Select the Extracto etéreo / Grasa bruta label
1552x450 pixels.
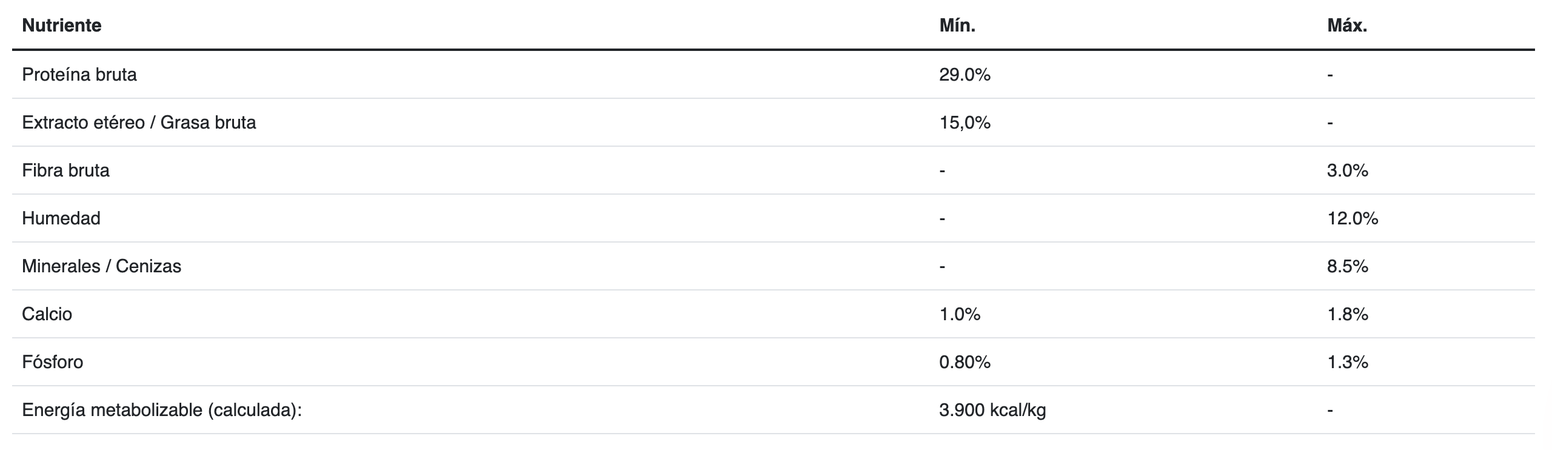pyautogui.click(x=139, y=123)
